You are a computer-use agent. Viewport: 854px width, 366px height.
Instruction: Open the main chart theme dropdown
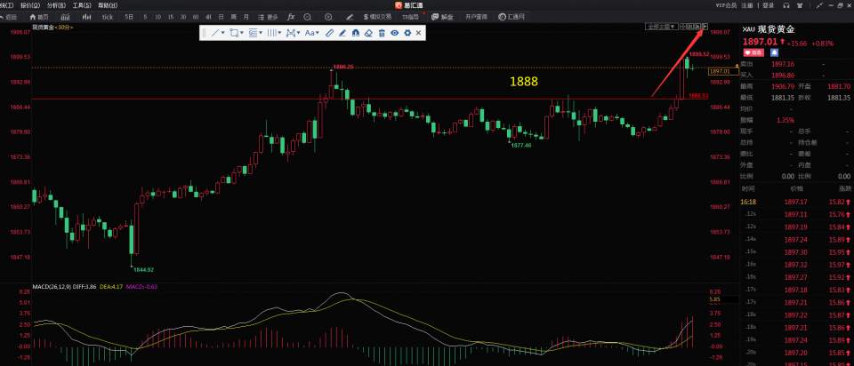(x=661, y=26)
